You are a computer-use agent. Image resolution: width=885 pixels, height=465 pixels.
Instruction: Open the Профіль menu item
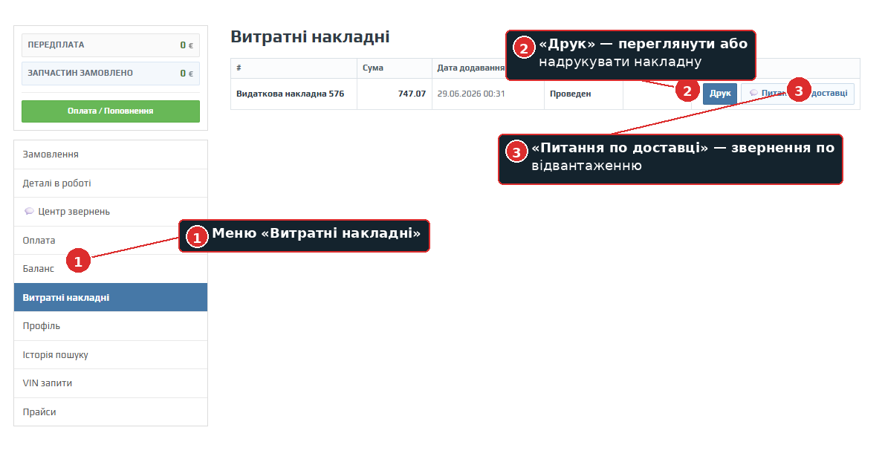(111, 326)
